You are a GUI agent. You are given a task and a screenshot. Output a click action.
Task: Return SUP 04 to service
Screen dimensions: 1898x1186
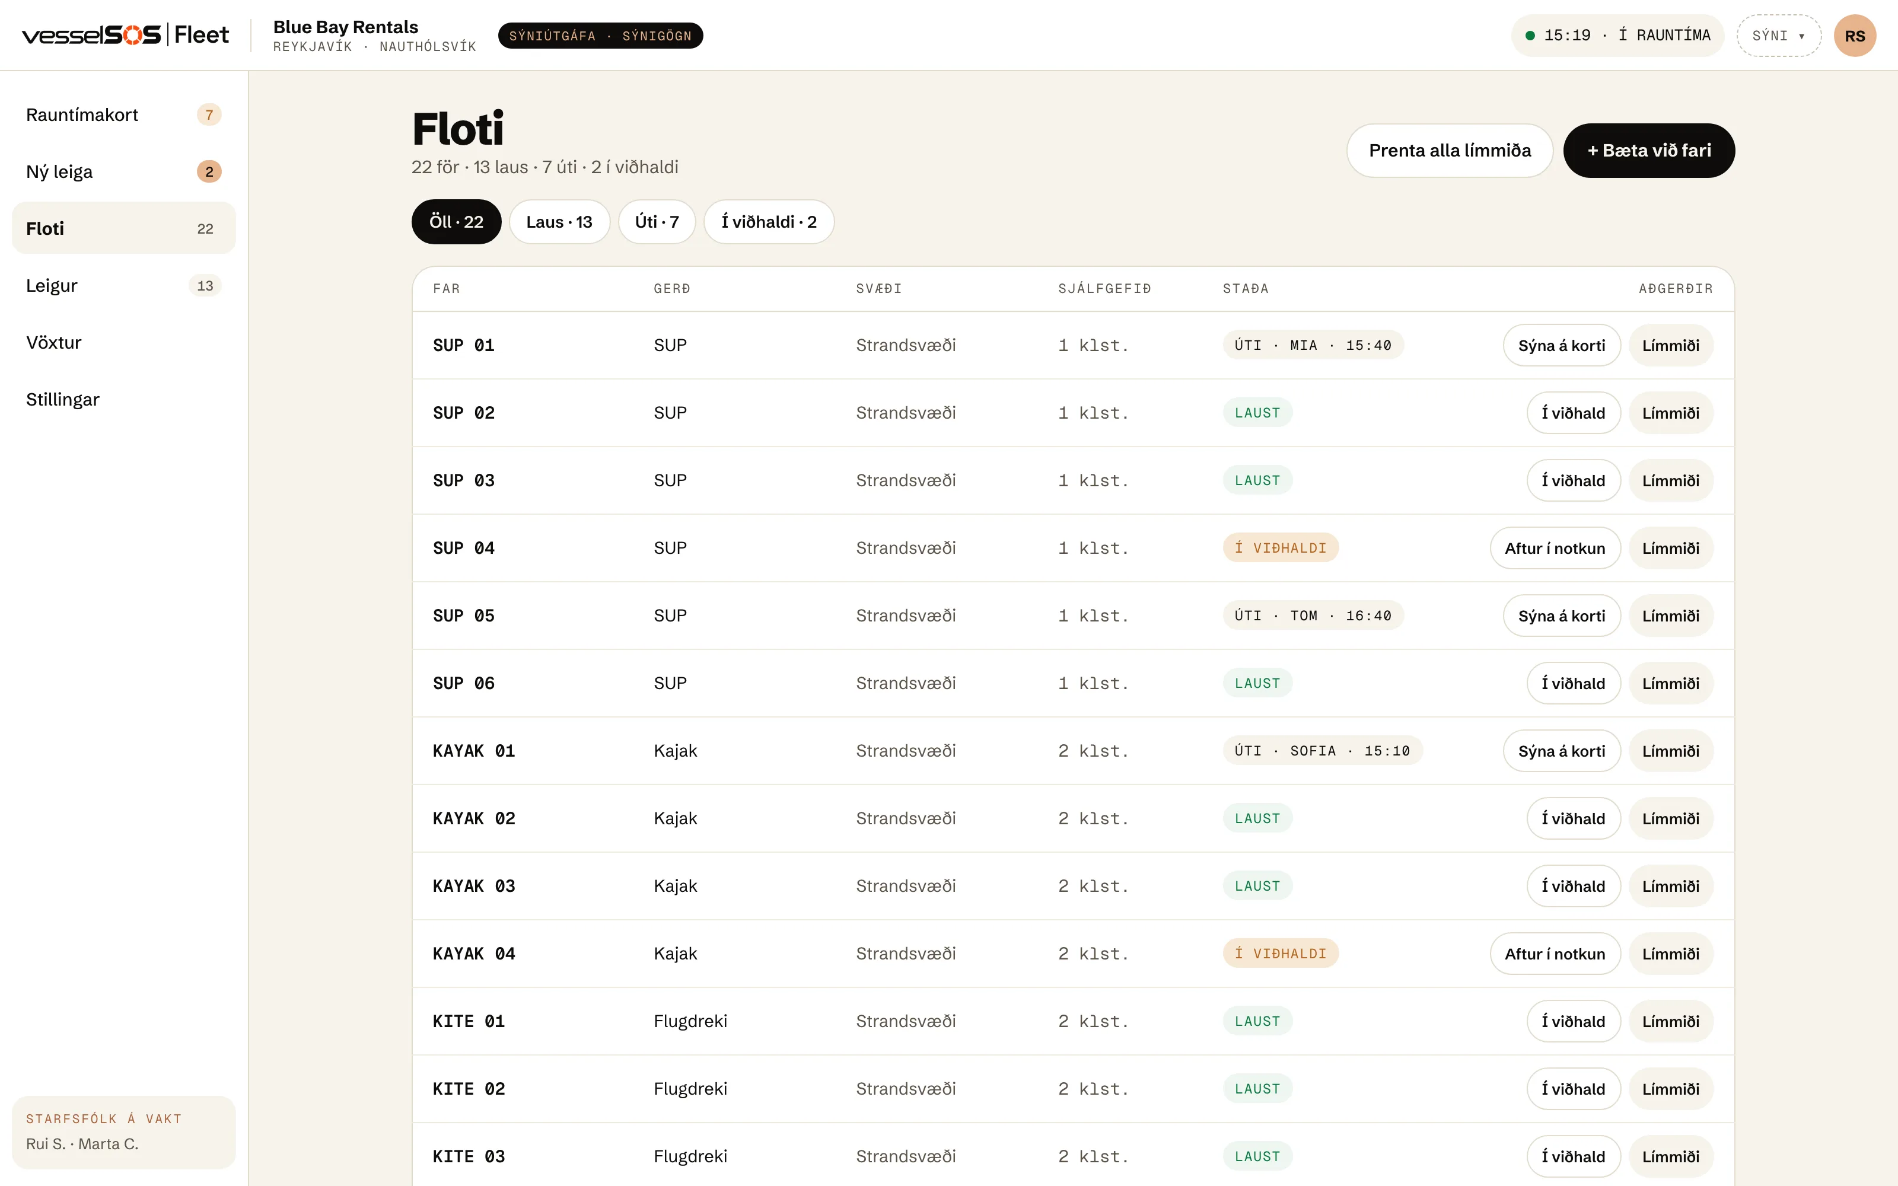point(1555,549)
